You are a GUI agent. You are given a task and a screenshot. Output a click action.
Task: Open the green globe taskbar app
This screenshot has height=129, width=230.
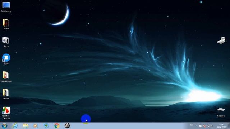click(x=46, y=126)
